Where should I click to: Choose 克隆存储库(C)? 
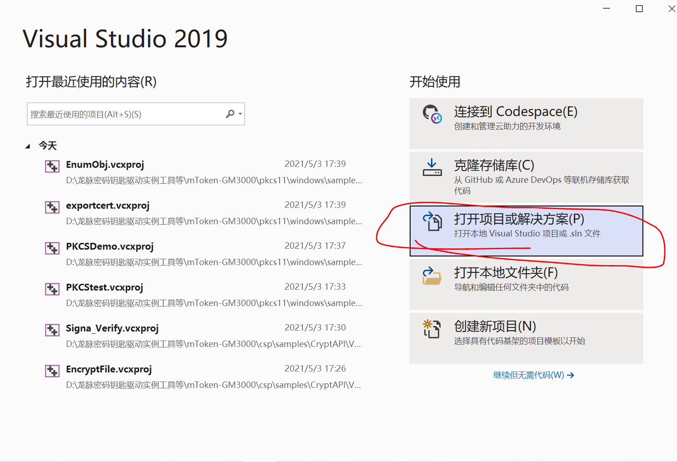click(527, 177)
